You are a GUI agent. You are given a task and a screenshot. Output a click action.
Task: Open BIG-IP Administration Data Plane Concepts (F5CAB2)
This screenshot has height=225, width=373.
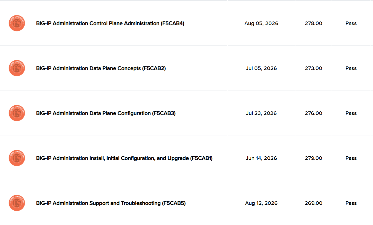(x=101, y=68)
